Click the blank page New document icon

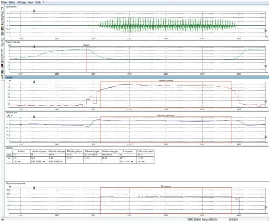point(2,9)
